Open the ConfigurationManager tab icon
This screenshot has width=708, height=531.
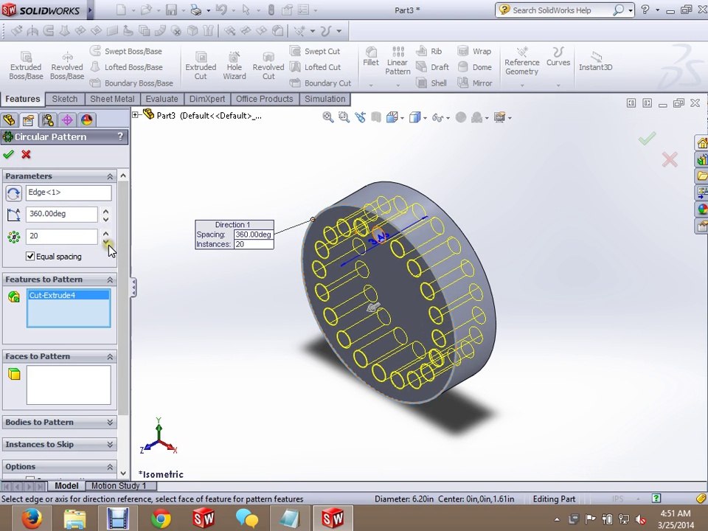coord(48,119)
